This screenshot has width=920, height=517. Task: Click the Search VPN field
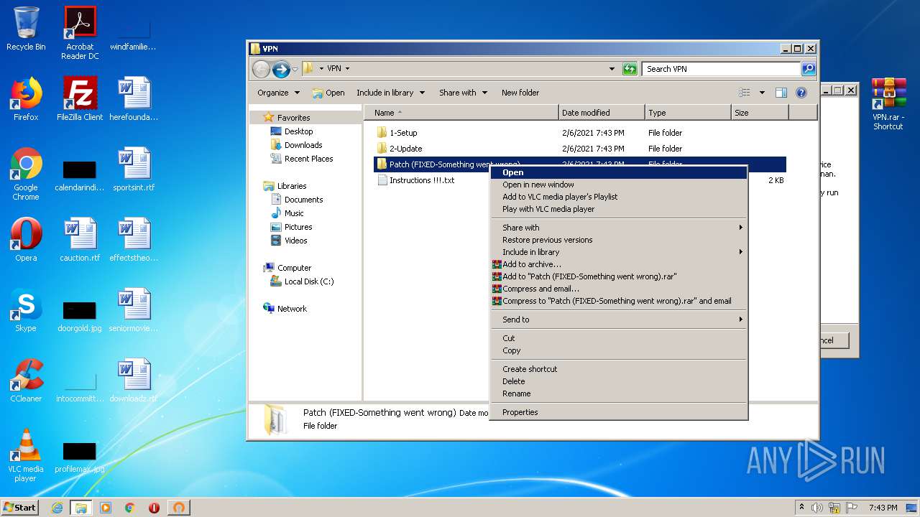tap(722, 69)
